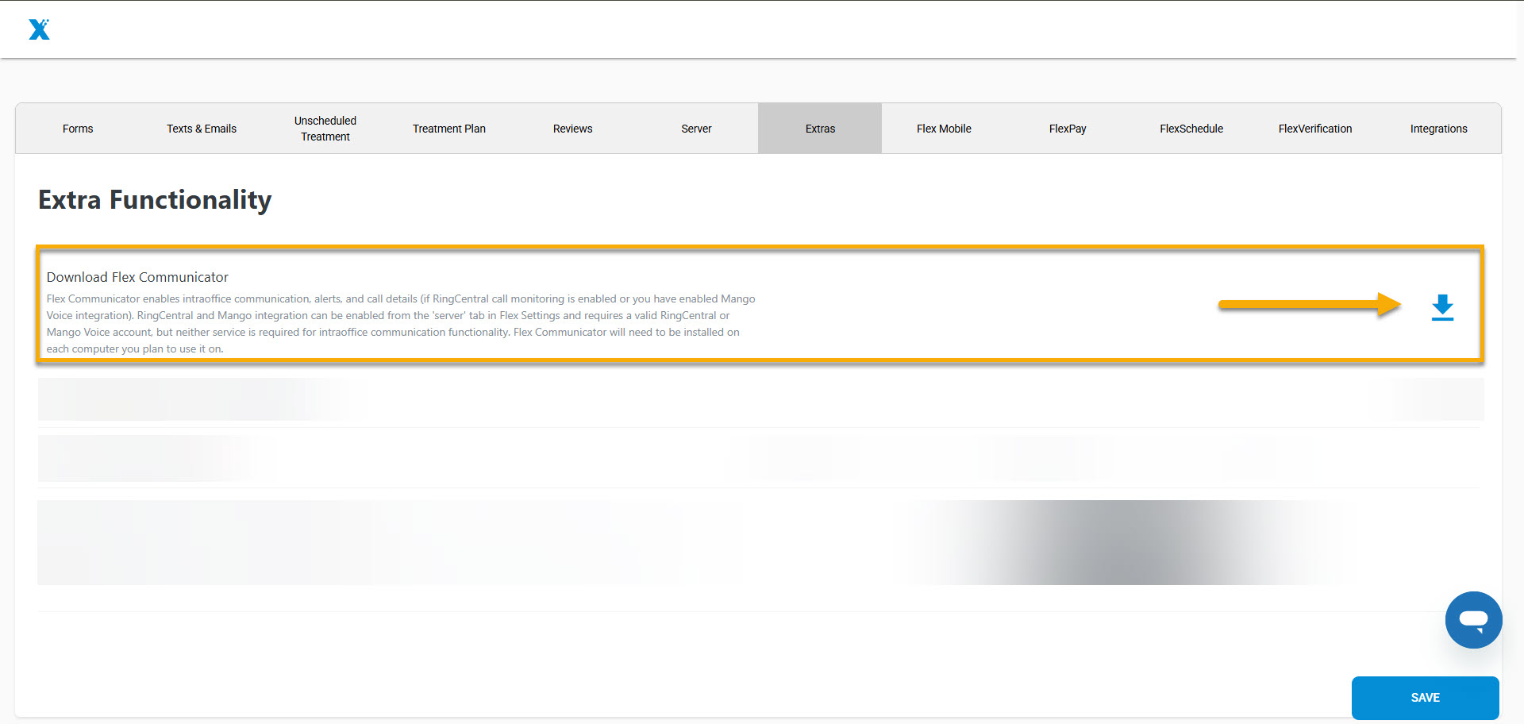
Task: Click the Extra Functionality heading
Action: point(155,200)
